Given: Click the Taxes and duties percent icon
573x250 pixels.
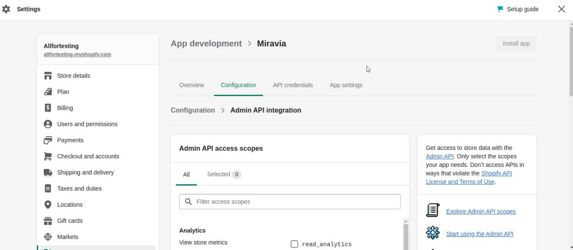Looking at the screenshot, I should 48,189.
